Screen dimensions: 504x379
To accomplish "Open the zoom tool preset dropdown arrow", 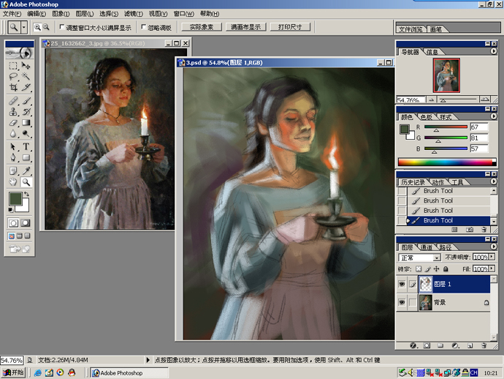I will point(24,27).
